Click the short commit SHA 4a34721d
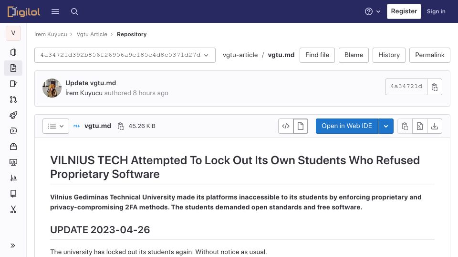Viewport: 458px width, 257px height. pos(406,87)
